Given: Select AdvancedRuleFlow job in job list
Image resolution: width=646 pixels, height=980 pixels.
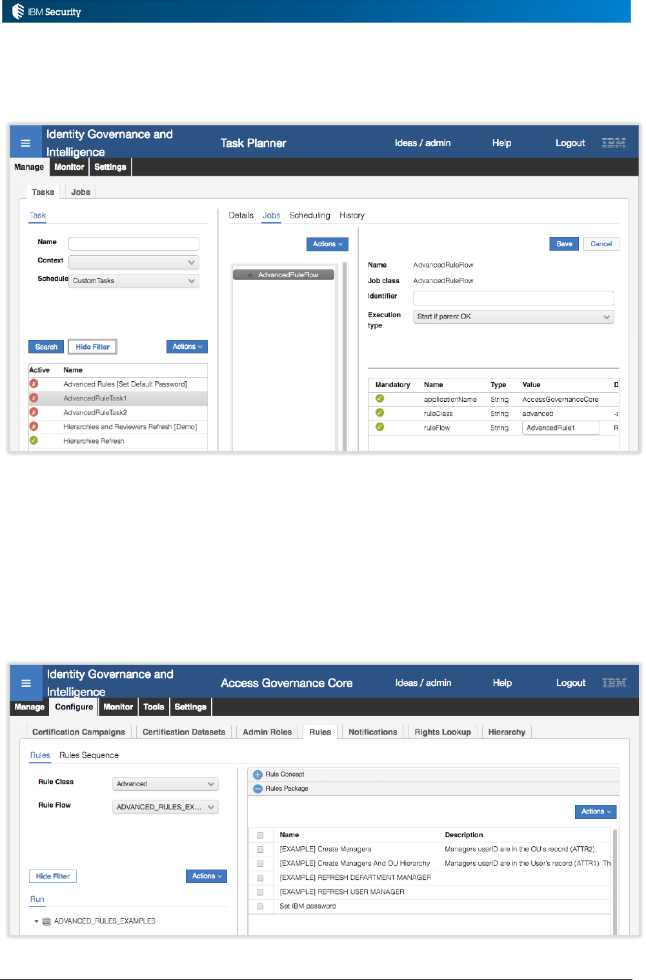Looking at the screenshot, I should click(x=283, y=275).
